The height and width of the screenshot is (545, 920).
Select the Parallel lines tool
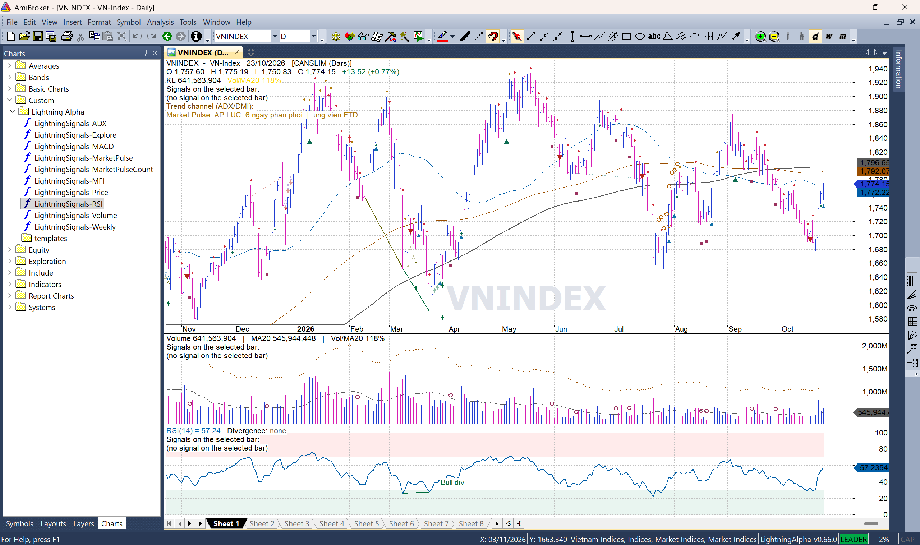[x=599, y=36]
